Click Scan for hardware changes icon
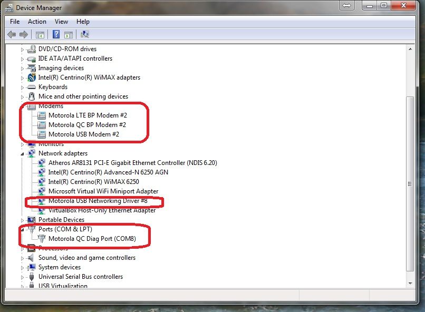 click(x=85, y=34)
